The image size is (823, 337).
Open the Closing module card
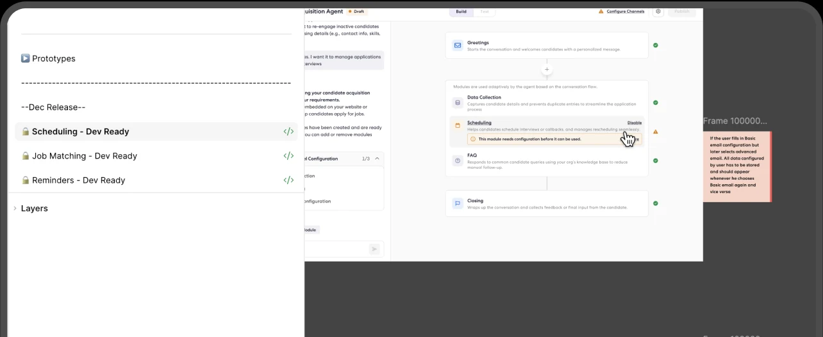point(547,203)
